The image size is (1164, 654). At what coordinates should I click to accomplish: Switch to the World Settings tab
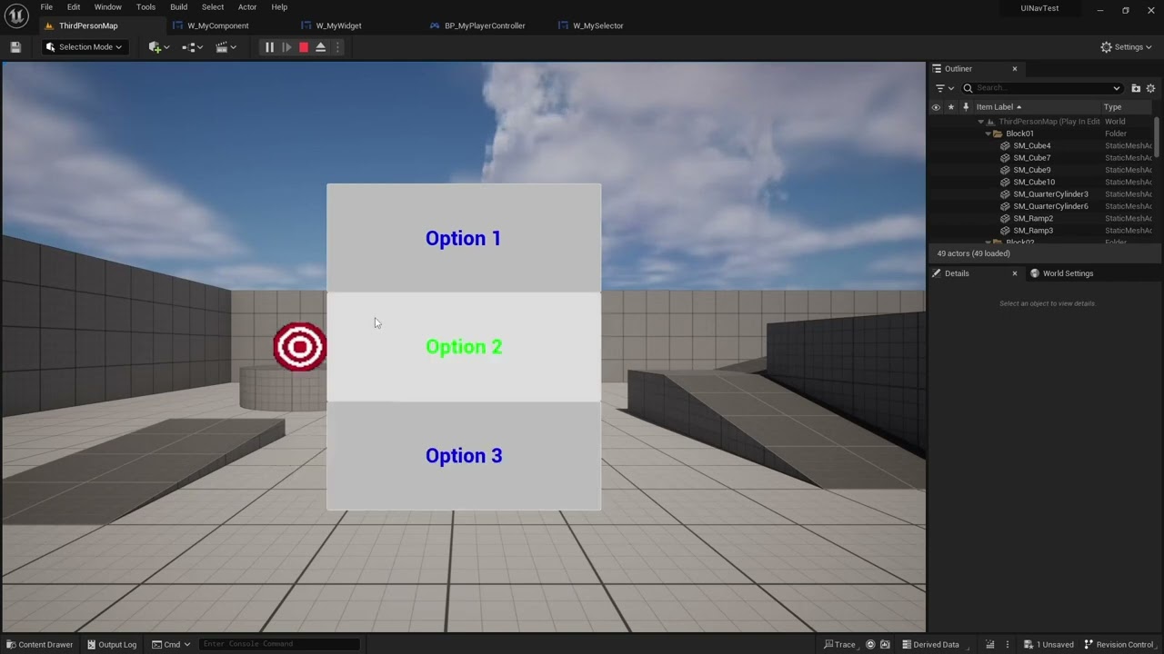coord(1068,273)
